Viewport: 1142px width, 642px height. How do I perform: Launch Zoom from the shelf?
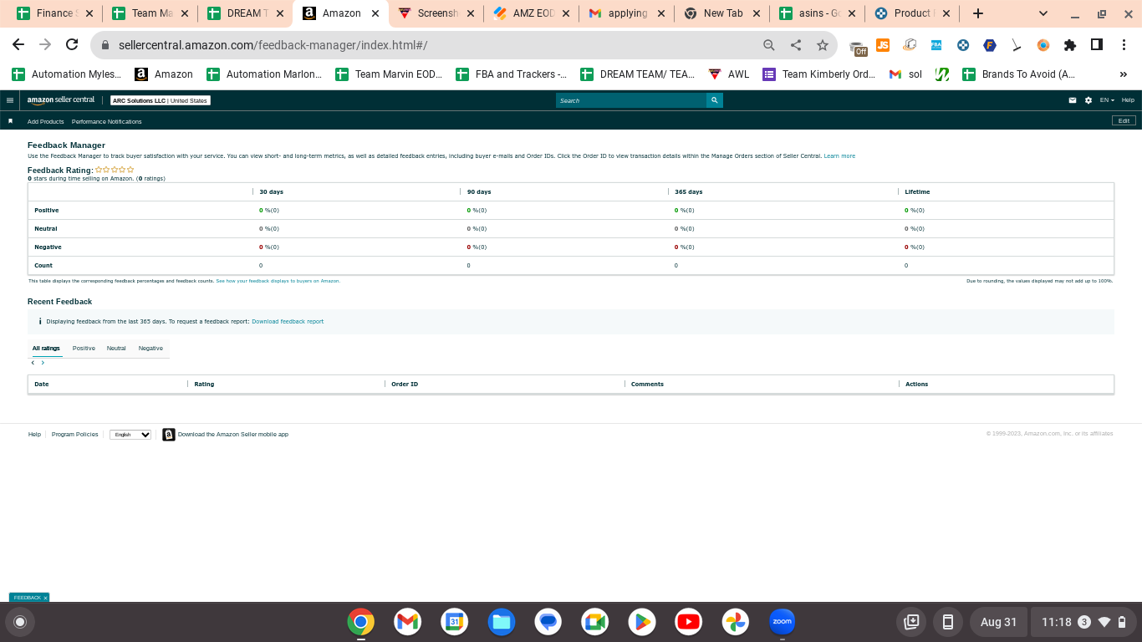click(x=783, y=622)
